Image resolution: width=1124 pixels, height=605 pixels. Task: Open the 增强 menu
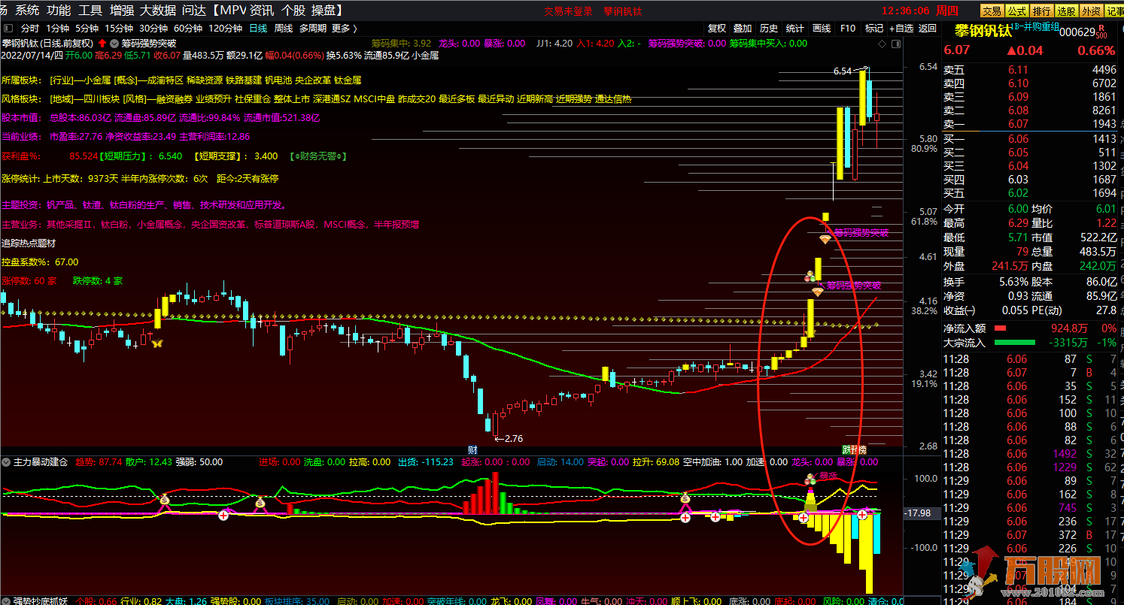pos(122,11)
